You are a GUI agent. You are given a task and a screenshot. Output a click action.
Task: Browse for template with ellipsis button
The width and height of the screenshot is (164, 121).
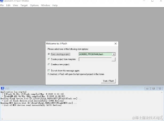[x=114, y=59]
